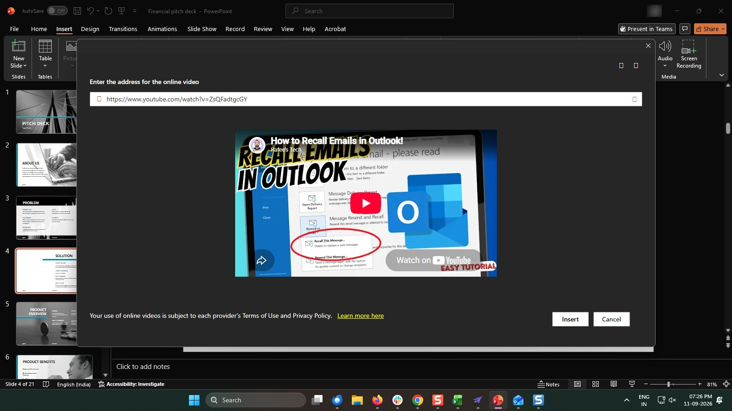
Task: Click the Audio speaker icon
Action: tap(665, 46)
